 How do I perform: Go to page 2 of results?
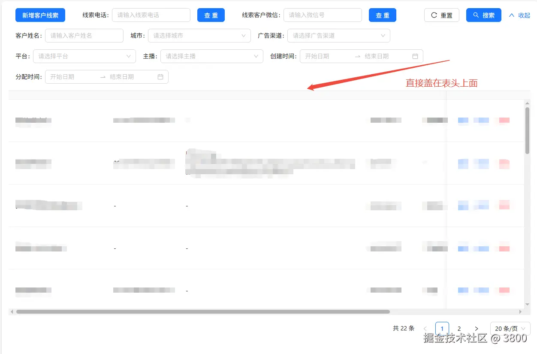(x=459, y=328)
